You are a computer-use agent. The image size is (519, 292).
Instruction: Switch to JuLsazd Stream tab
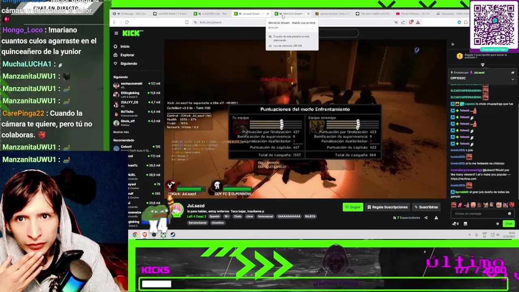click(x=251, y=14)
